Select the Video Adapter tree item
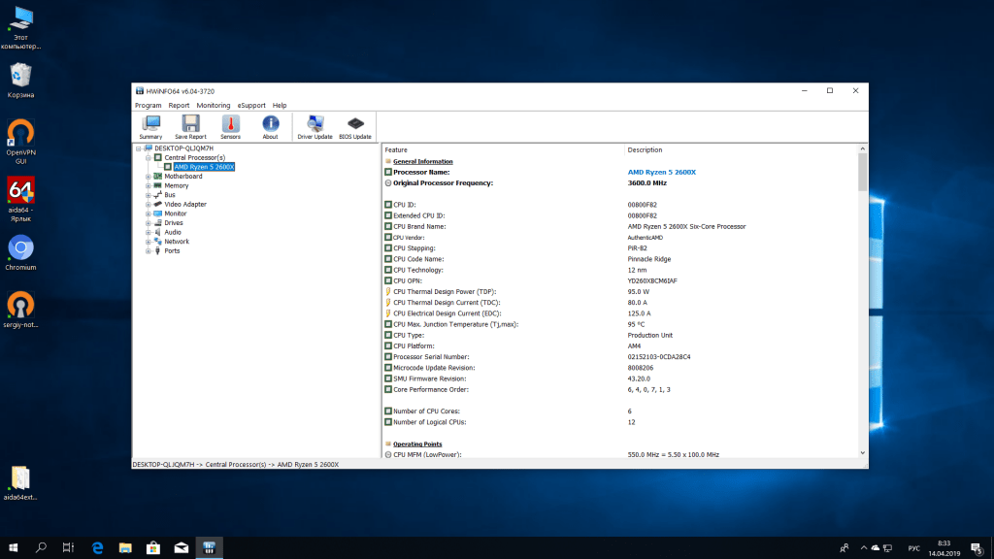This screenshot has width=994, height=559. 185,204
